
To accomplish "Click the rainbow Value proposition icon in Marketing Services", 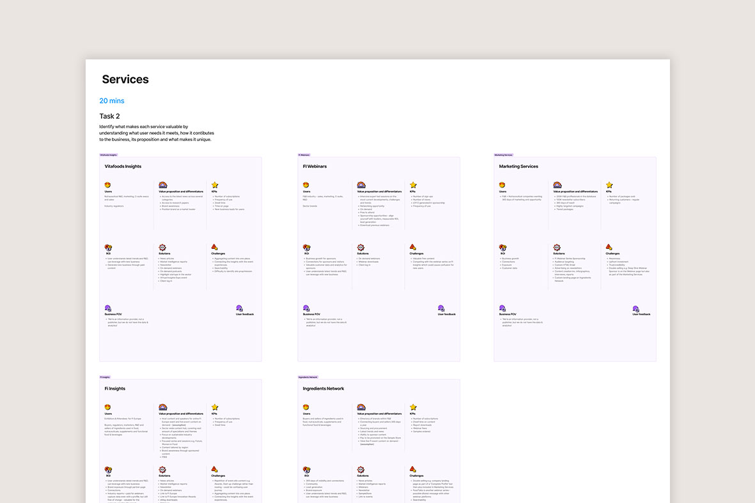I will 557,185.
